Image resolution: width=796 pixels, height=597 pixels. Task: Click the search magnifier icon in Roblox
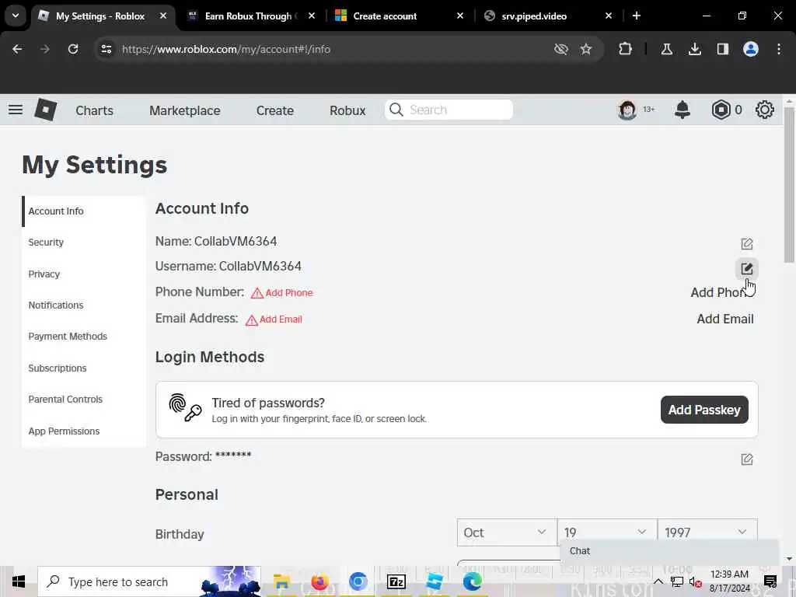tap(396, 110)
